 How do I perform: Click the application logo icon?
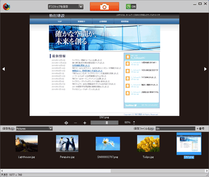[x=7, y=7]
